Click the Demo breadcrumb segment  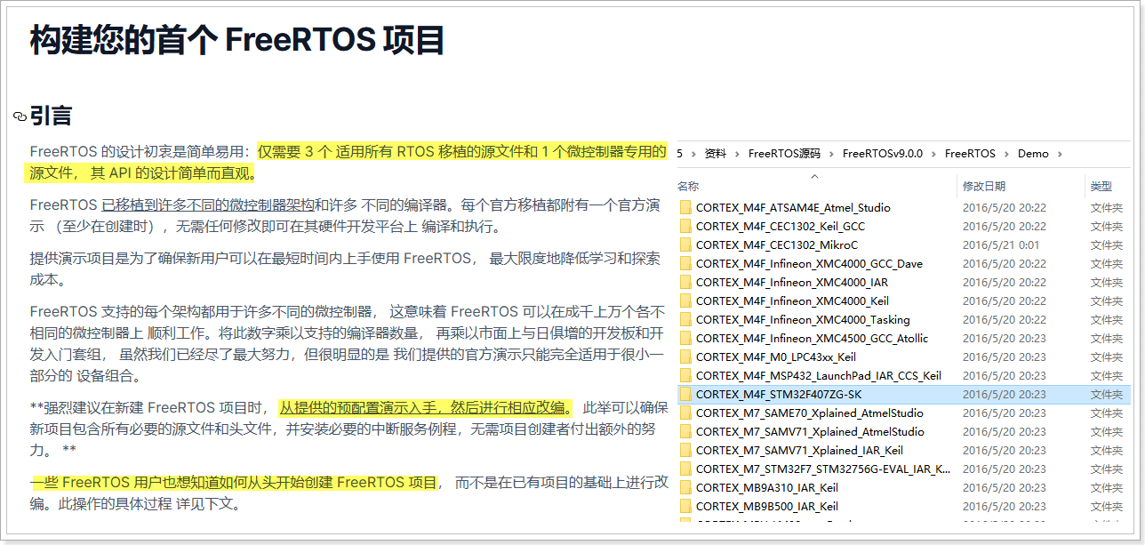pos(1033,154)
